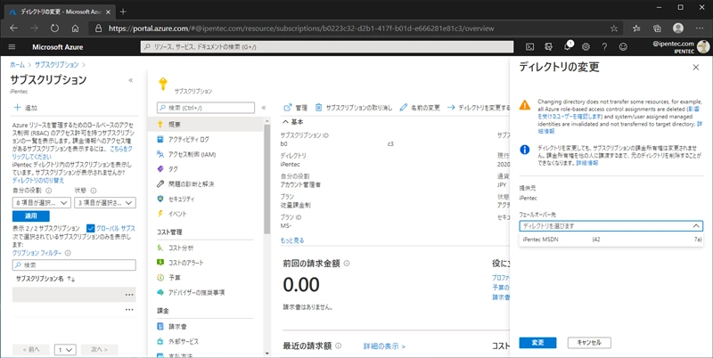Open the Azure portal hamburger menu
Image resolution: width=713 pixels, height=358 pixels.
(x=12, y=46)
